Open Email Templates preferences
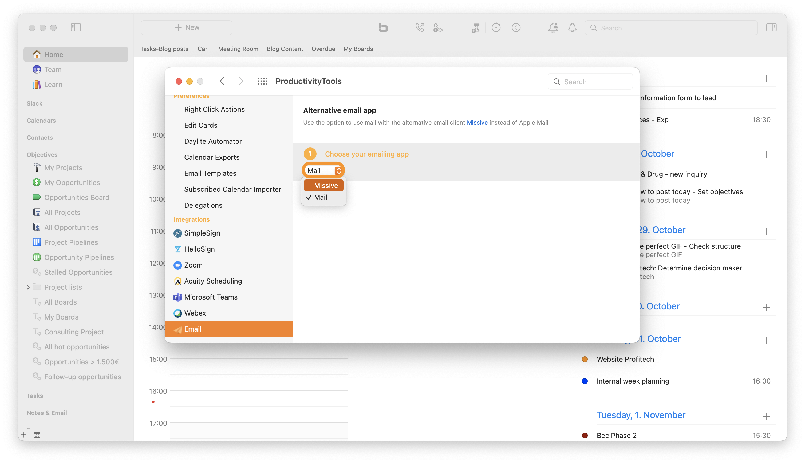This screenshot has height=463, width=805. click(228, 173)
